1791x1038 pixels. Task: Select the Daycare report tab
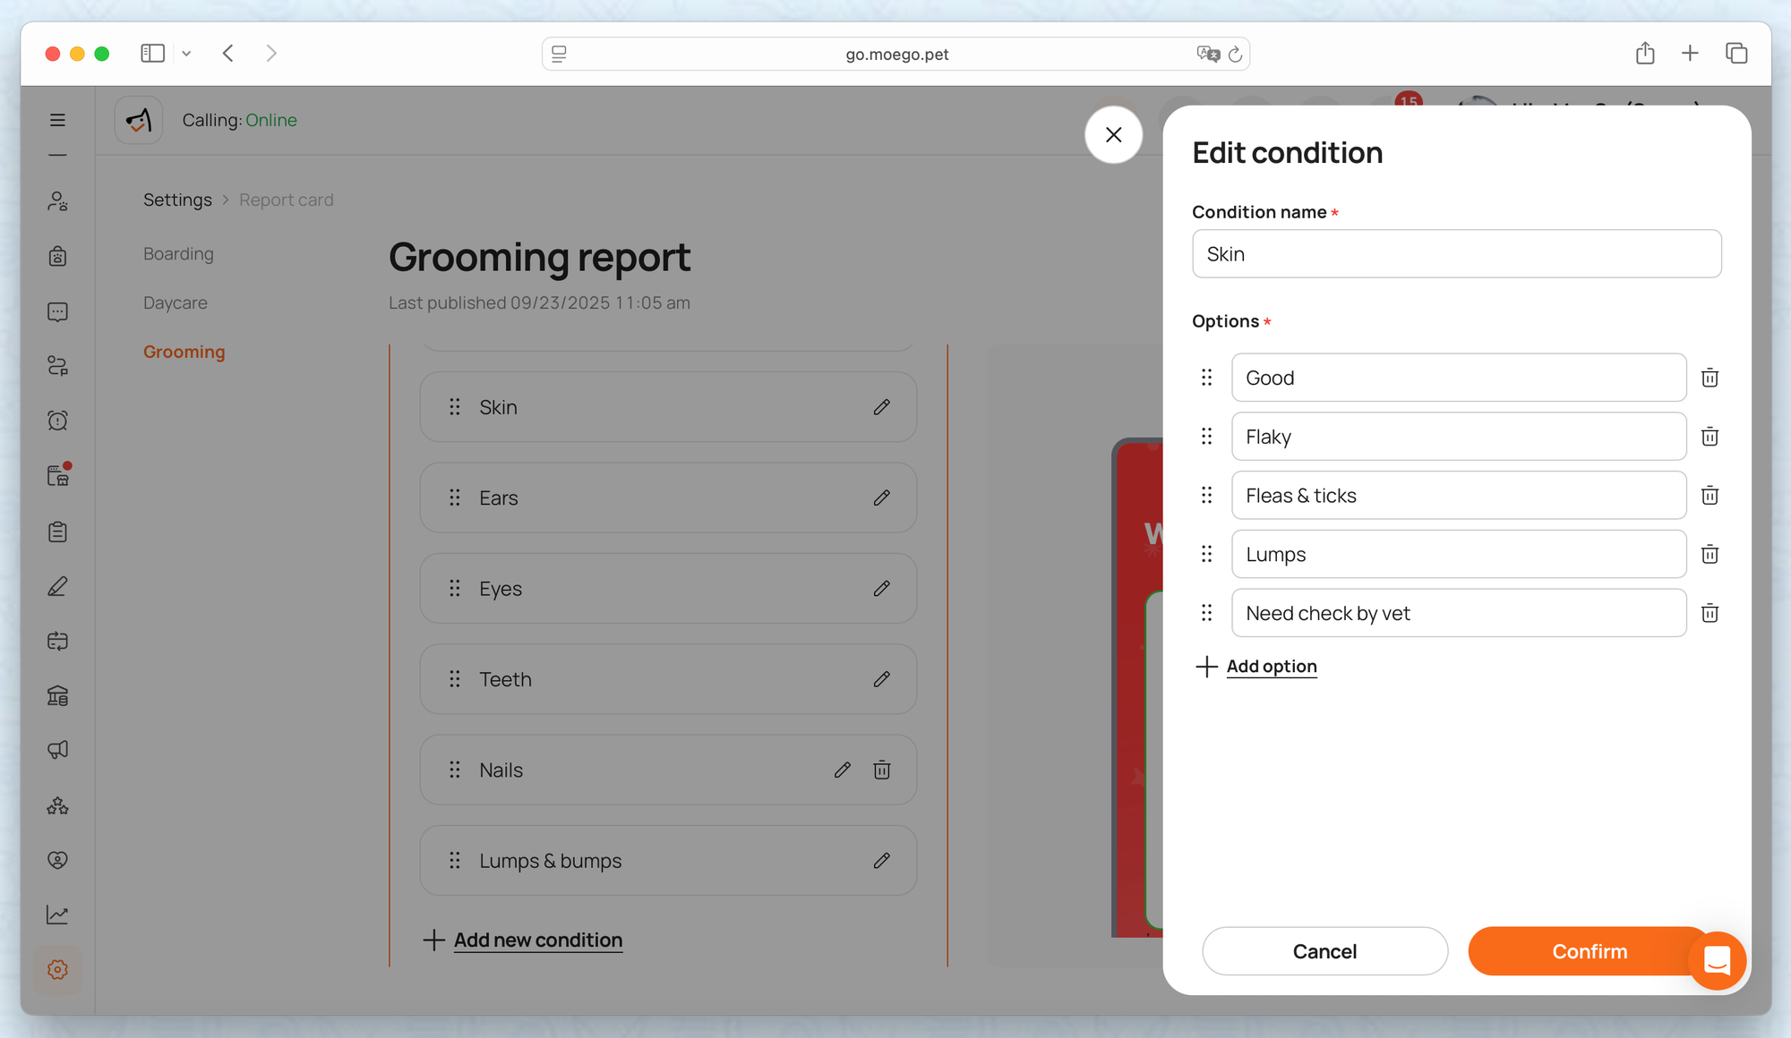176,303
